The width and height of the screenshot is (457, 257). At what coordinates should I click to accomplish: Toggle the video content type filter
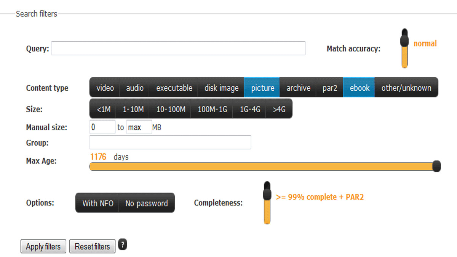105,88
